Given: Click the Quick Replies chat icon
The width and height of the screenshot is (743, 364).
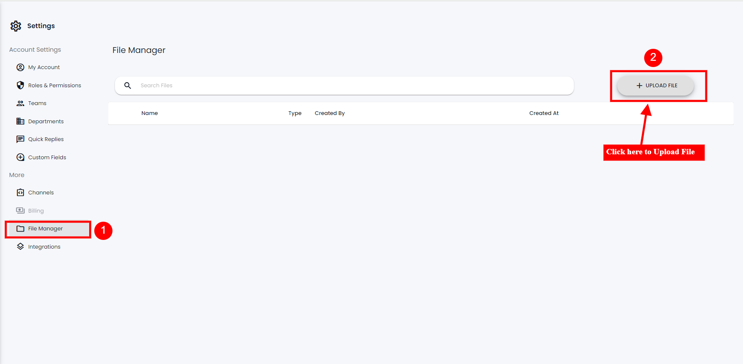Looking at the screenshot, I should coord(20,139).
